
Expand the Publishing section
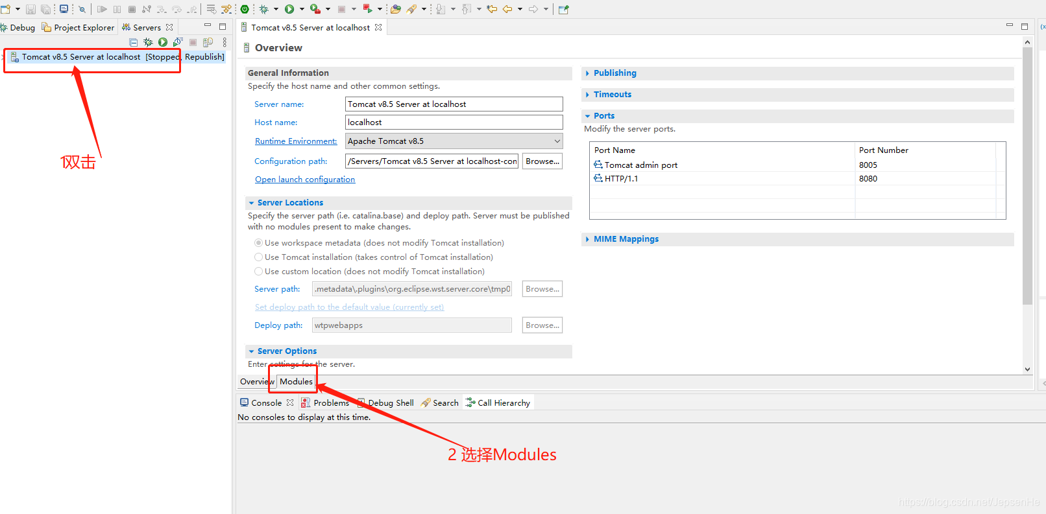(587, 73)
